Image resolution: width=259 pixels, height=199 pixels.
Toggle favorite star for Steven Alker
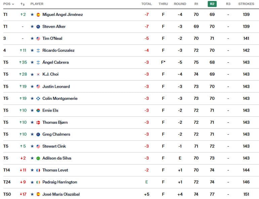click(32, 27)
